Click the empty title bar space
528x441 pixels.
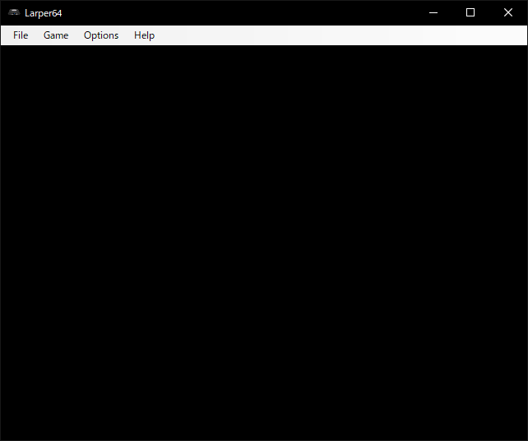pos(247,12)
